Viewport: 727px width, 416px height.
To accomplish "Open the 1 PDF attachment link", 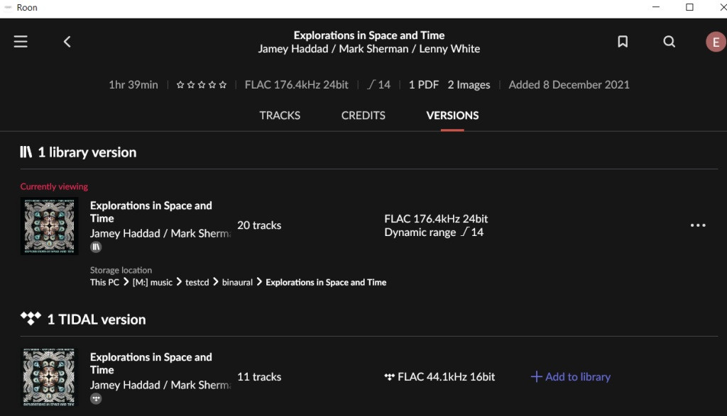I will click(423, 85).
